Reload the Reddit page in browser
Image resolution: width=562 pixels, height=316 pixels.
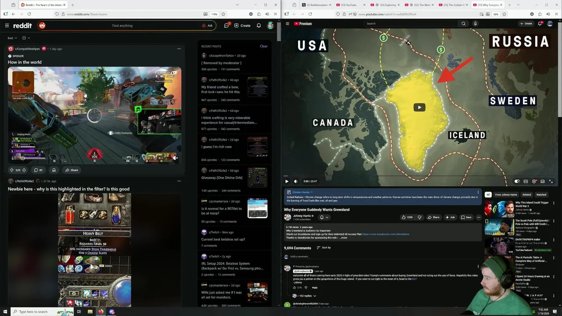point(29,14)
